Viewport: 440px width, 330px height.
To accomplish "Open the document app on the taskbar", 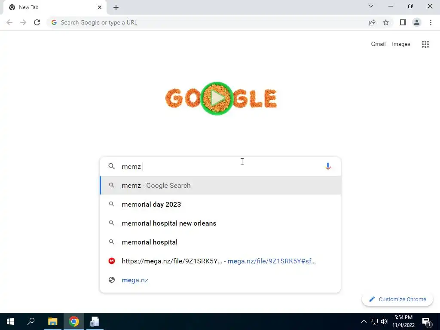I will (95, 321).
